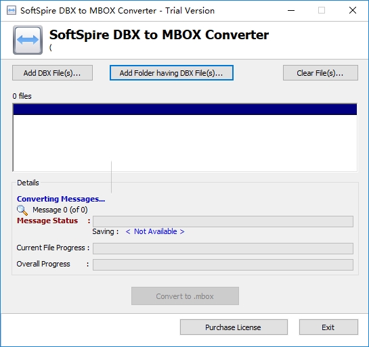Click the Message Status progress bar

[223, 221]
